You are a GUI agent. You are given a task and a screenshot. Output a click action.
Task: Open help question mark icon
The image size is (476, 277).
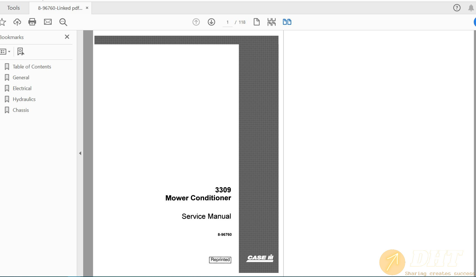[457, 8]
